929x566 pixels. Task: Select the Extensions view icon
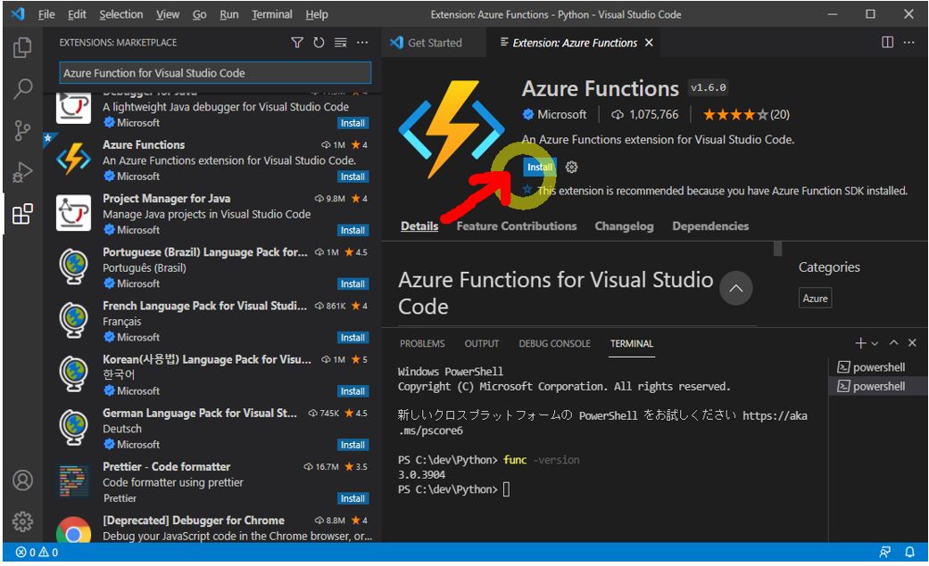pyautogui.click(x=22, y=214)
